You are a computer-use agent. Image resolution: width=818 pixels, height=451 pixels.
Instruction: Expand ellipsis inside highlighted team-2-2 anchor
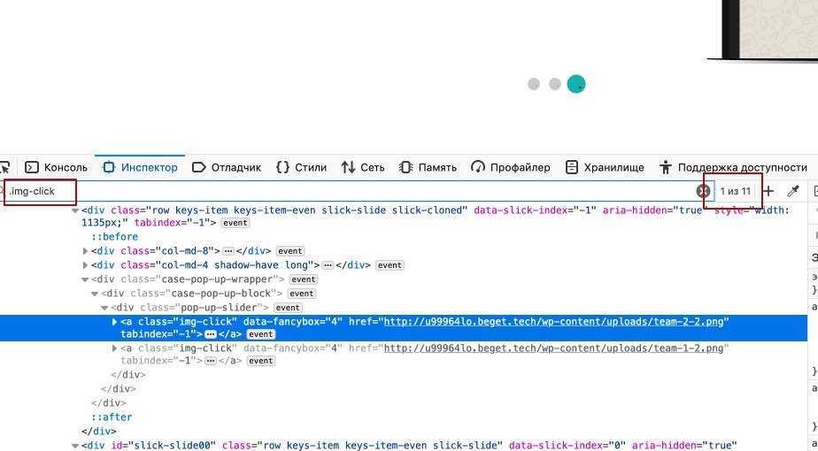[211, 334]
